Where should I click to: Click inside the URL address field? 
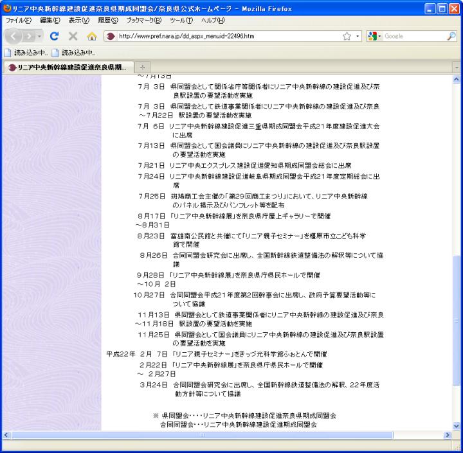pos(225,36)
